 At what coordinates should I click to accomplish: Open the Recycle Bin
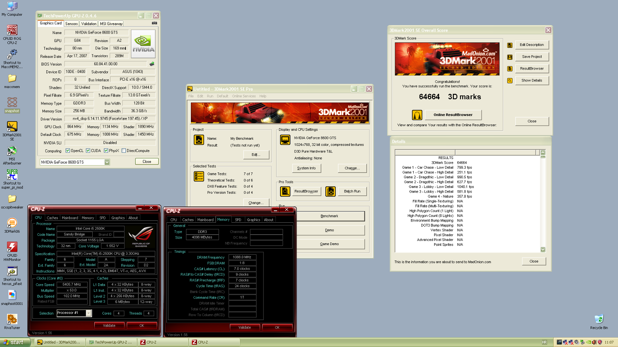599,319
